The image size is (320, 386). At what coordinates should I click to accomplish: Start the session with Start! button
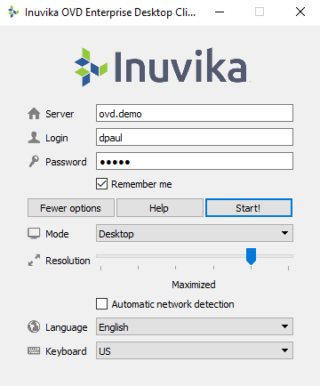(x=249, y=208)
